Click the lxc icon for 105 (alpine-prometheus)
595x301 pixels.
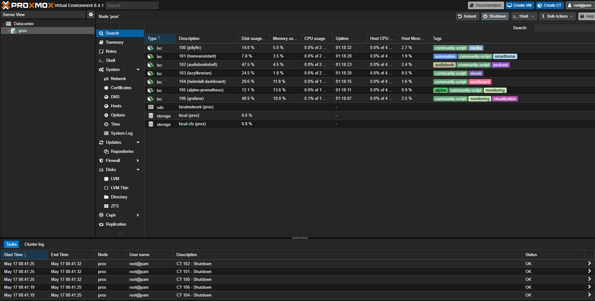tap(151, 90)
